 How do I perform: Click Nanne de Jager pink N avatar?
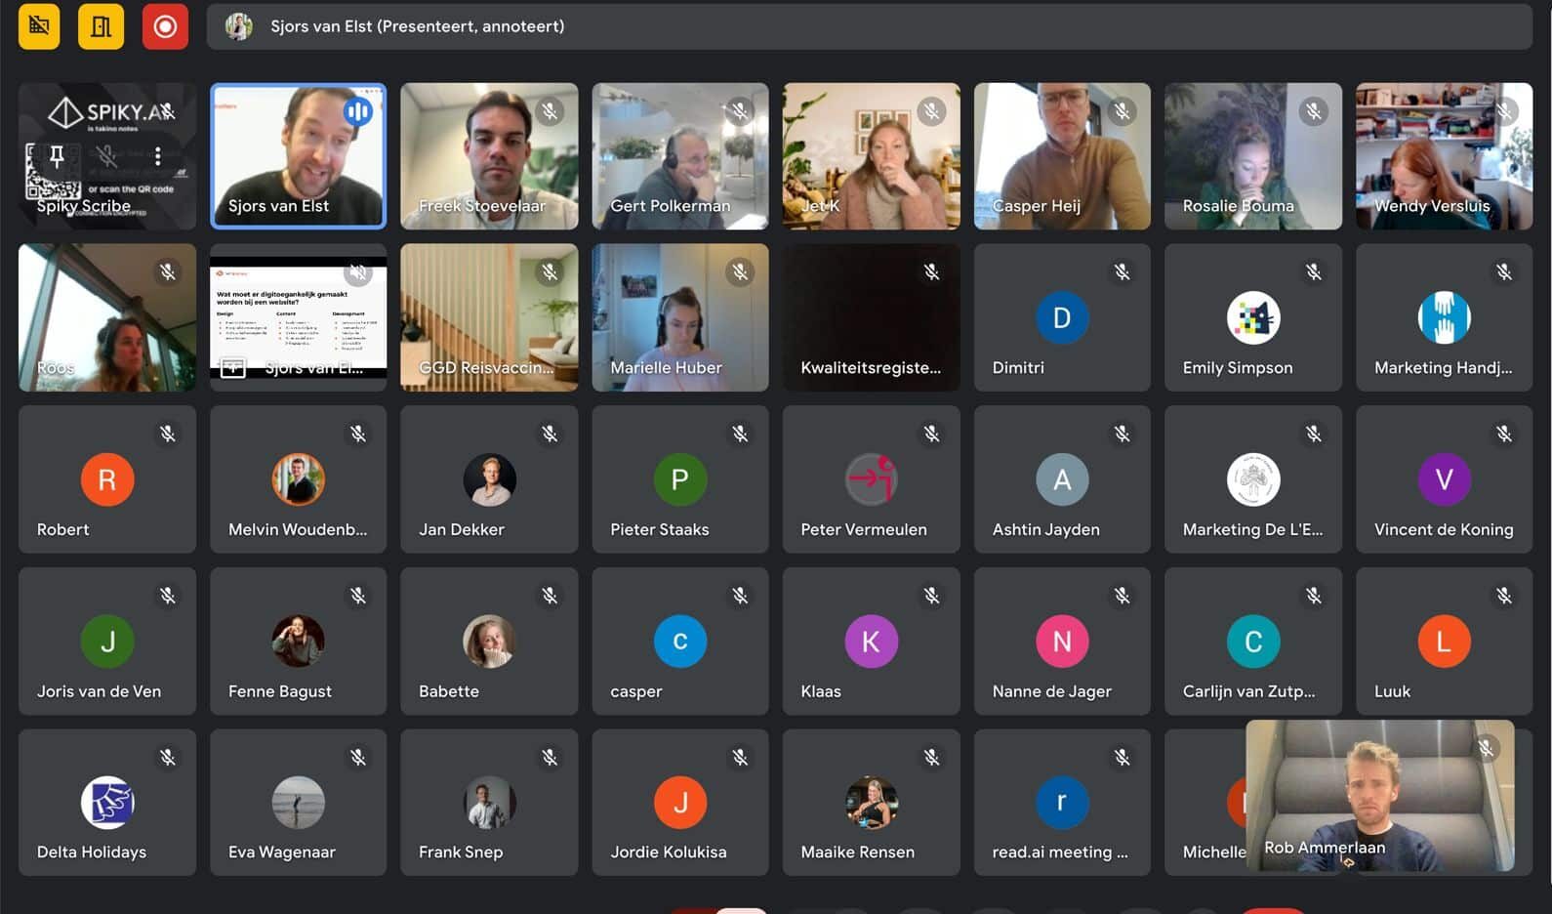click(x=1062, y=641)
